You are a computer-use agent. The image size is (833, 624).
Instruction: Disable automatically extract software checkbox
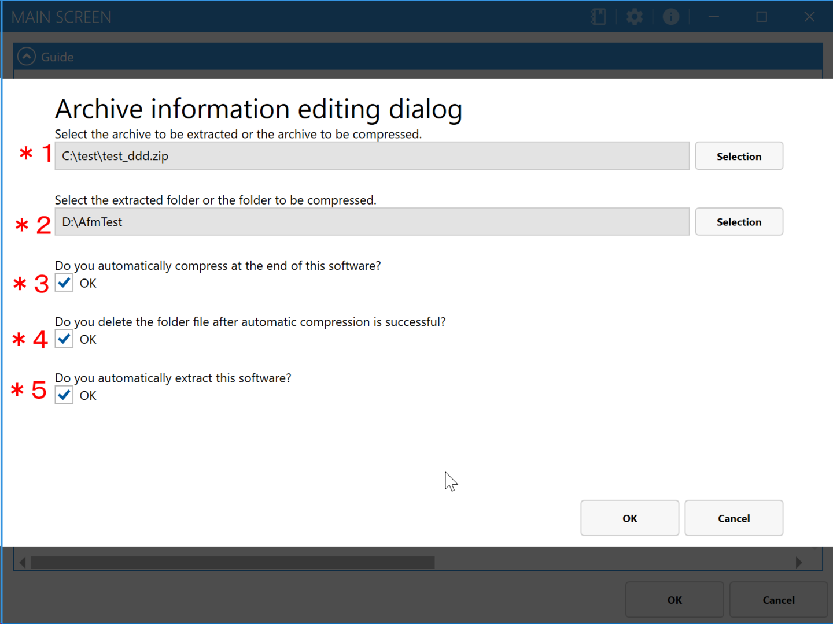[64, 395]
